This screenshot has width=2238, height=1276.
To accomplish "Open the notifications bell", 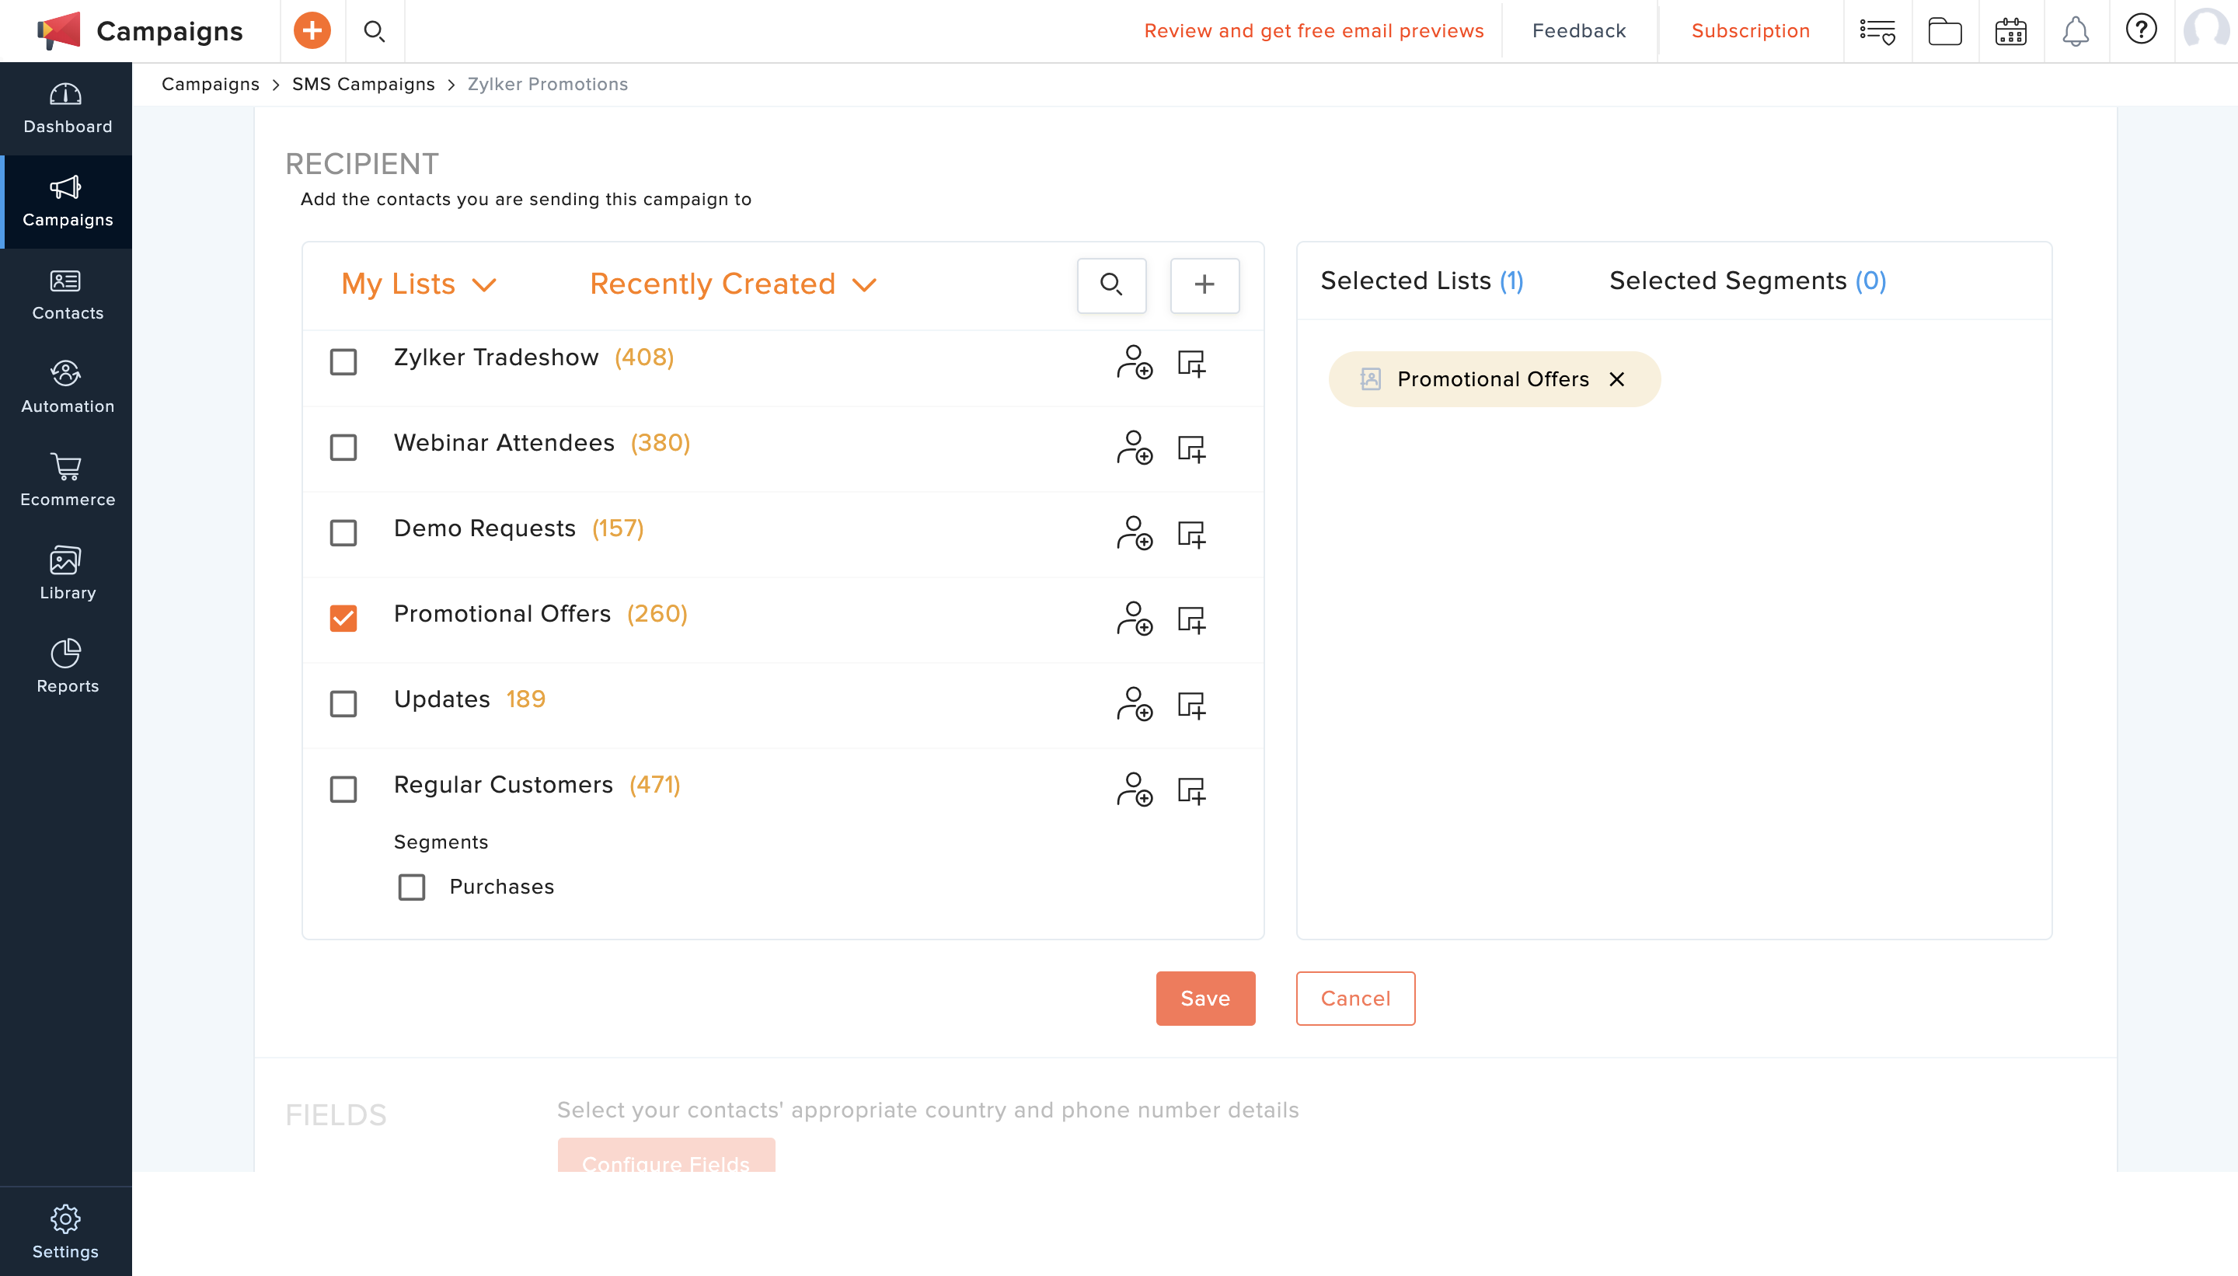I will 2075,32.
